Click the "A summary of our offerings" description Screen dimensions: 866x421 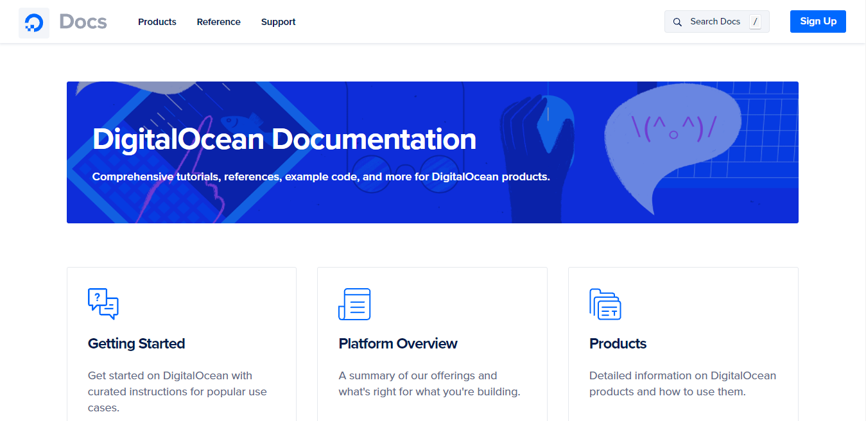coord(429,384)
